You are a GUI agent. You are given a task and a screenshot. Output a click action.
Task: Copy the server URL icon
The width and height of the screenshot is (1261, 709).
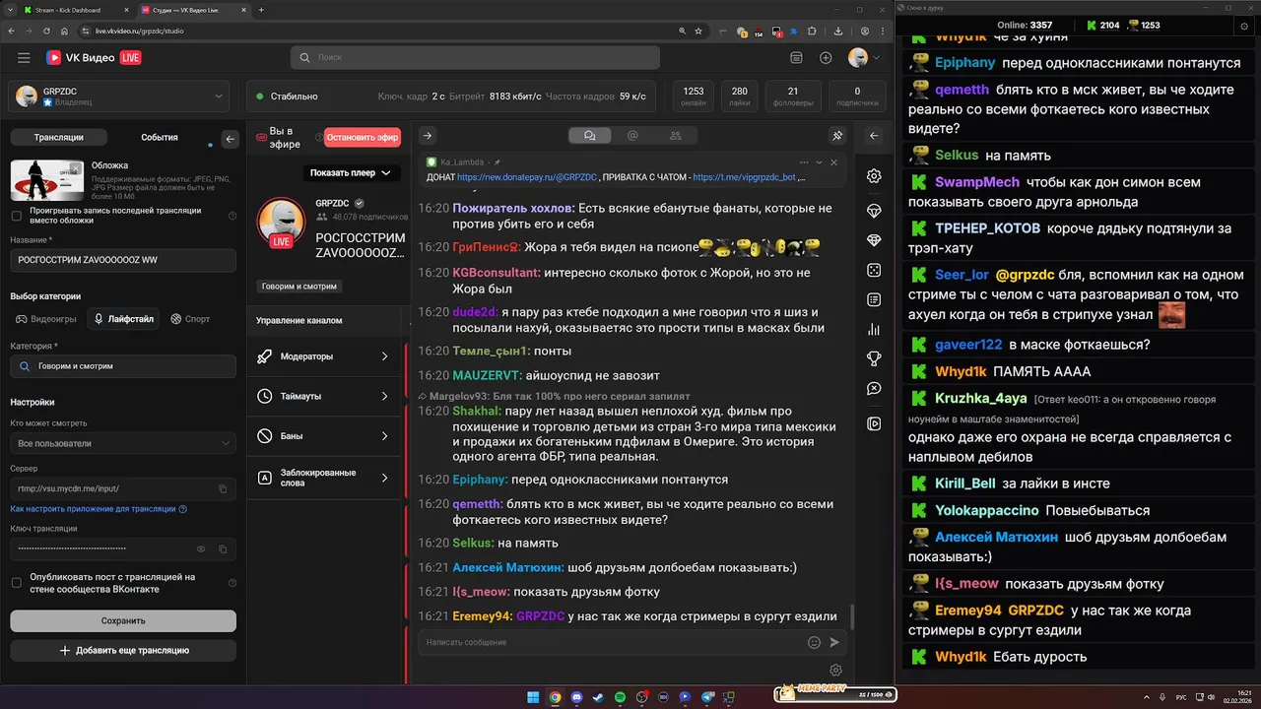[223, 488]
